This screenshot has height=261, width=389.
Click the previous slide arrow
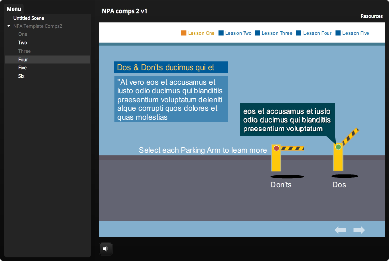(340, 230)
